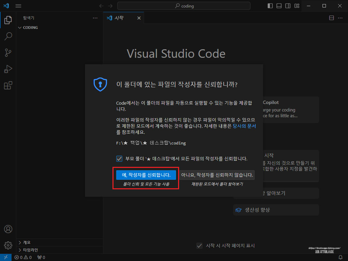Click the remote window status bar icon
This screenshot has width=348, height=261.
pyautogui.click(x=6, y=257)
